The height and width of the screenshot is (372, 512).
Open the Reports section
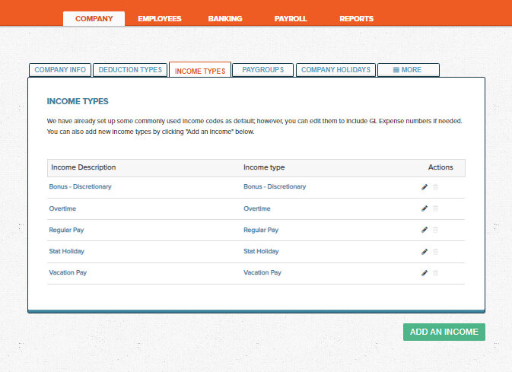(x=356, y=18)
